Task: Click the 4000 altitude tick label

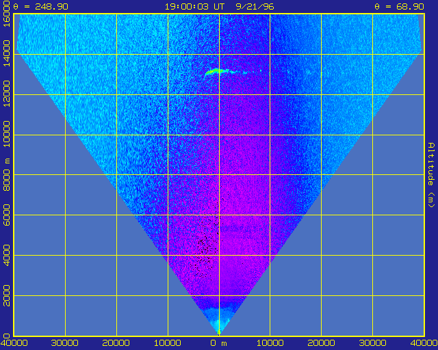Action: point(6,255)
